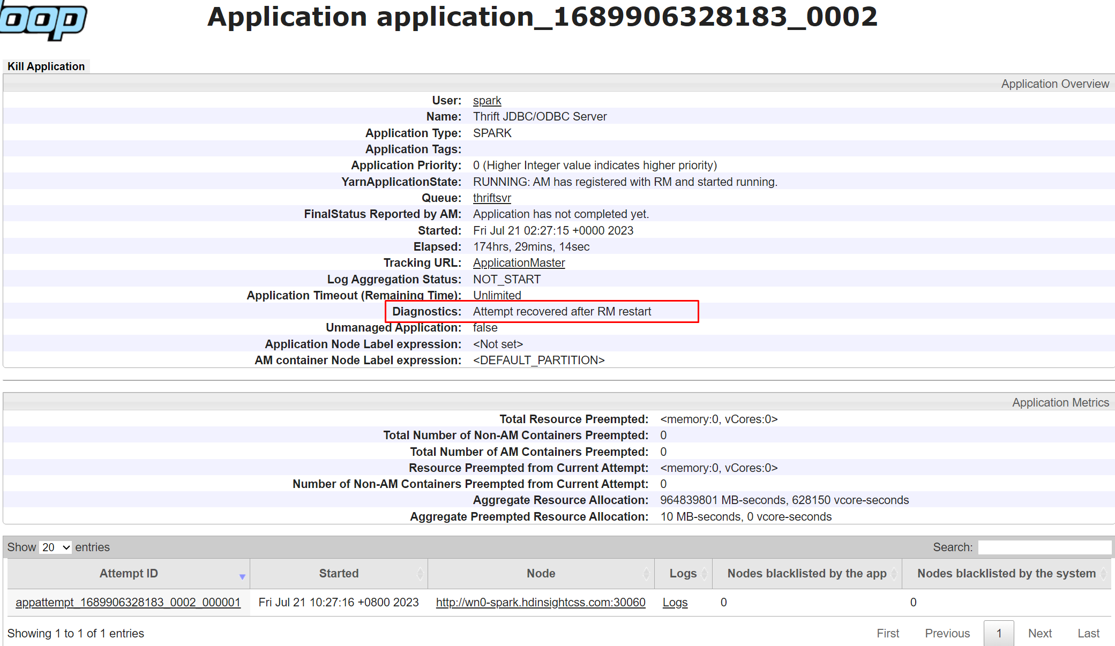Image resolution: width=1115 pixels, height=646 pixels.
Task: Navigate to the First page of entries
Action: [894, 633]
